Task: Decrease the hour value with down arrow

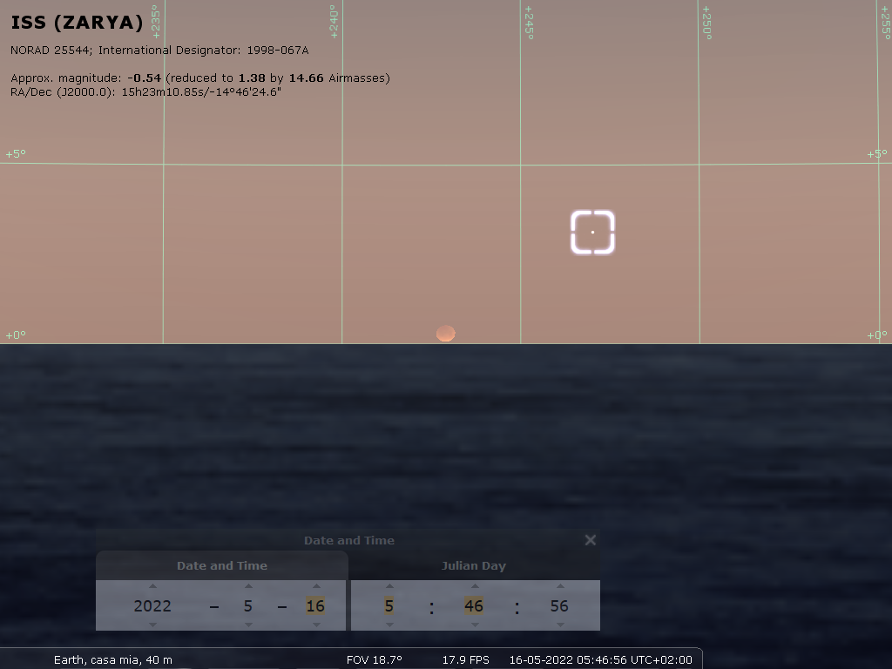Action: (x=389, y=625)
